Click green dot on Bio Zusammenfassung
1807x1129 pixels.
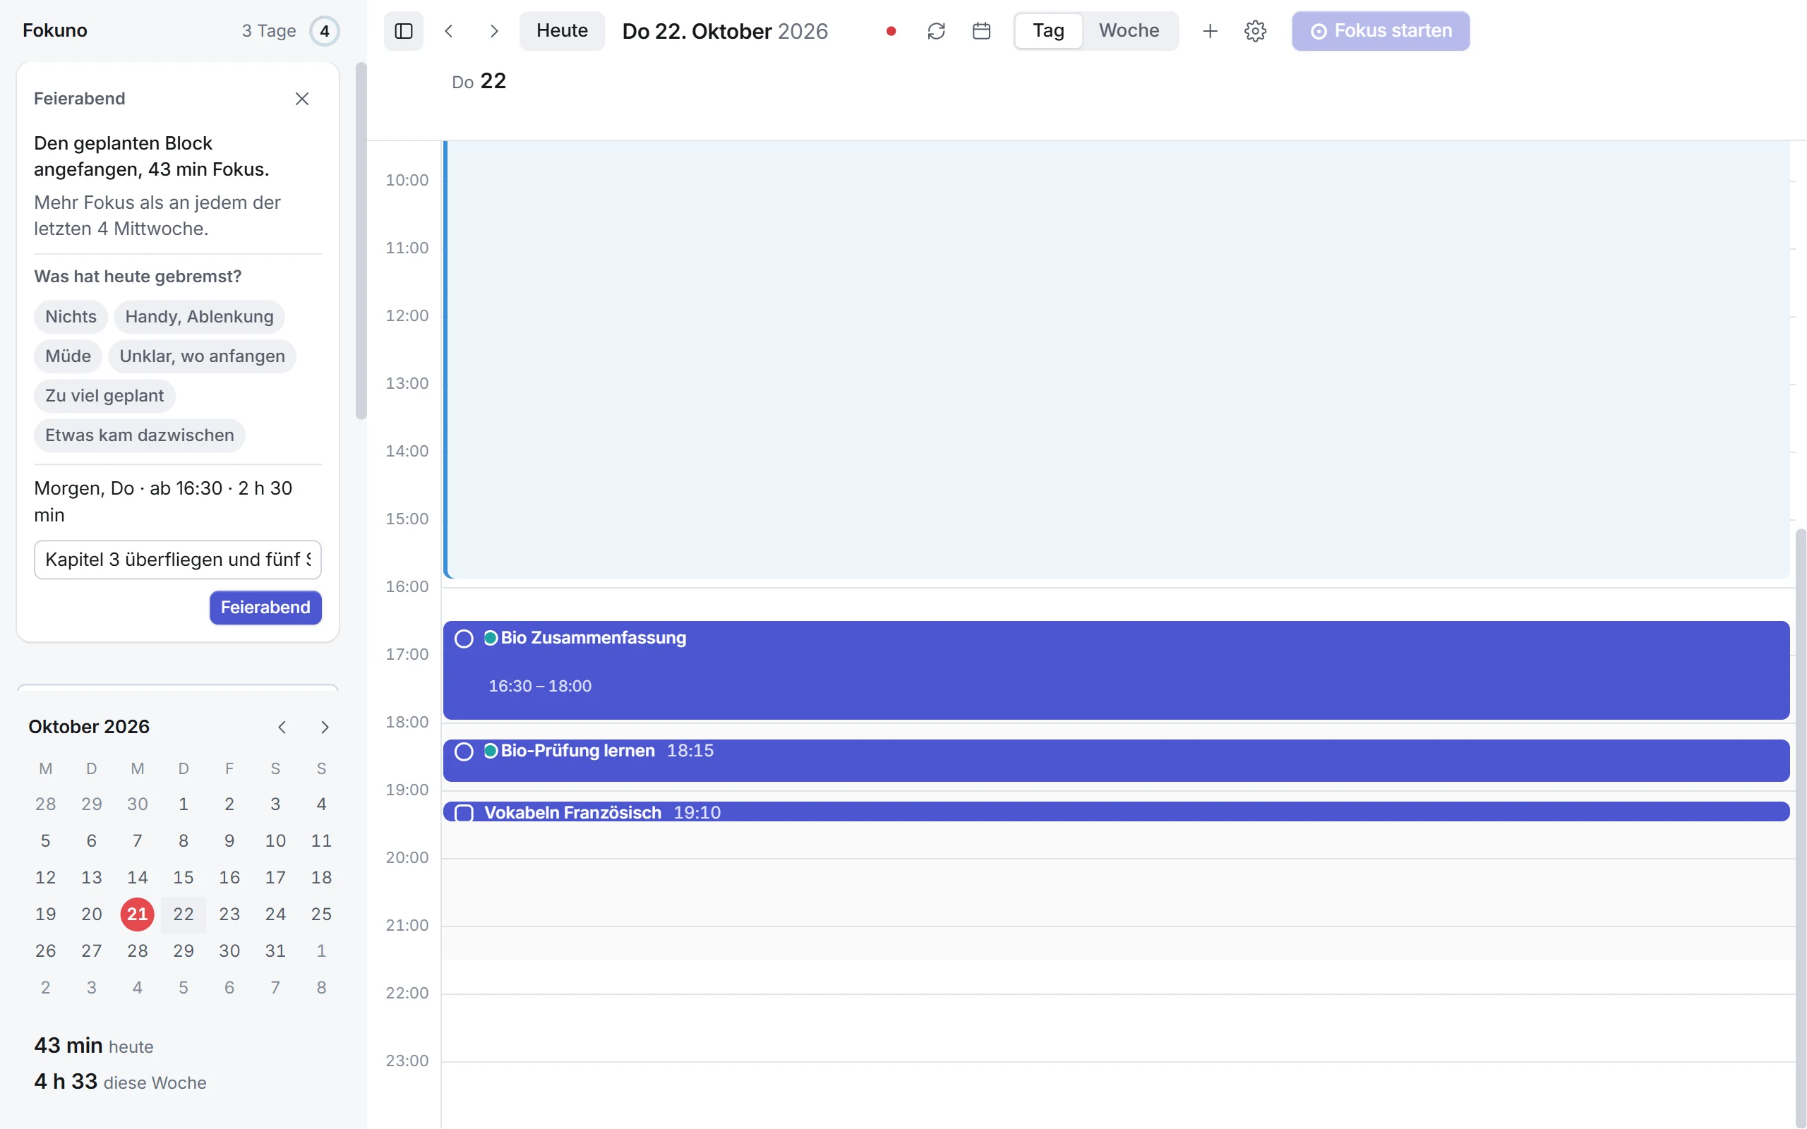point(491,638)
